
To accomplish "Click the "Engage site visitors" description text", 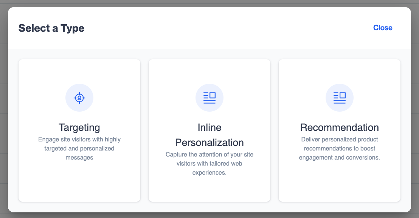I will coord(79,149).
